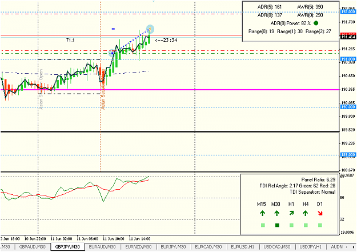The width and height of the screenshot is (357, 252).
Task: Click the 190.365 price scale value
Action: tap(348, 90)
